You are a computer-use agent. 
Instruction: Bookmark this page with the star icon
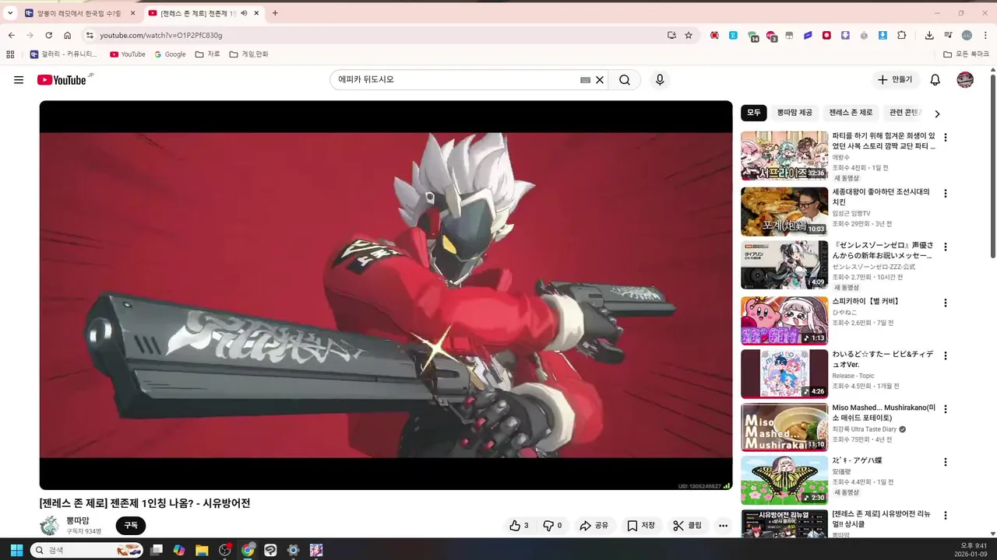689,35
